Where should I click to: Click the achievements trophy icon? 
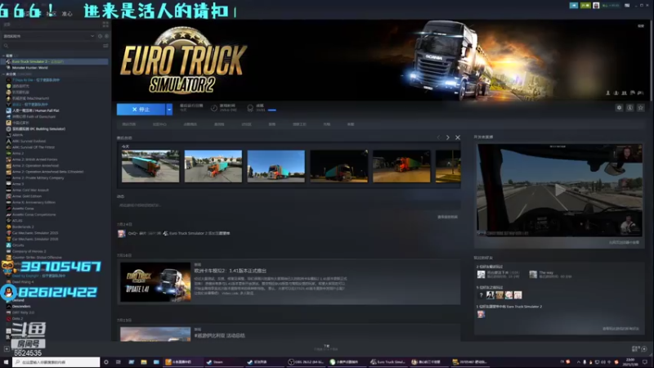coord(250,108)
